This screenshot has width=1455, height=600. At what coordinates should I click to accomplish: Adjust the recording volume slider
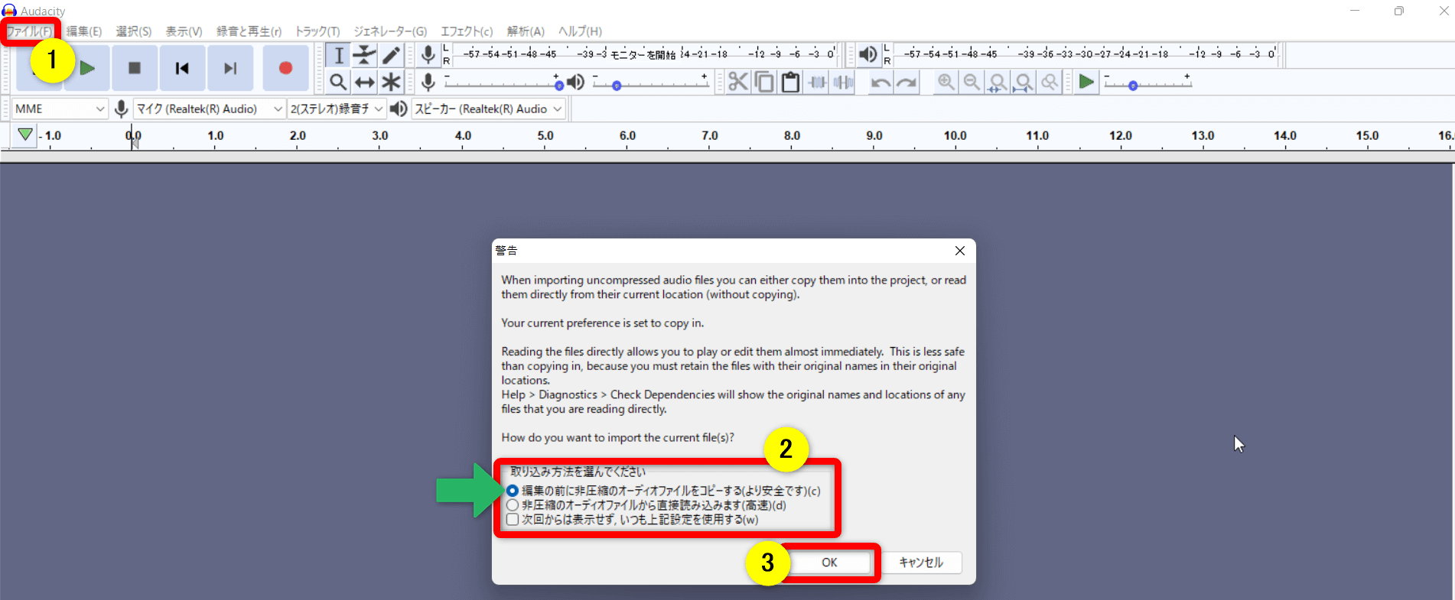click(502, 82)
